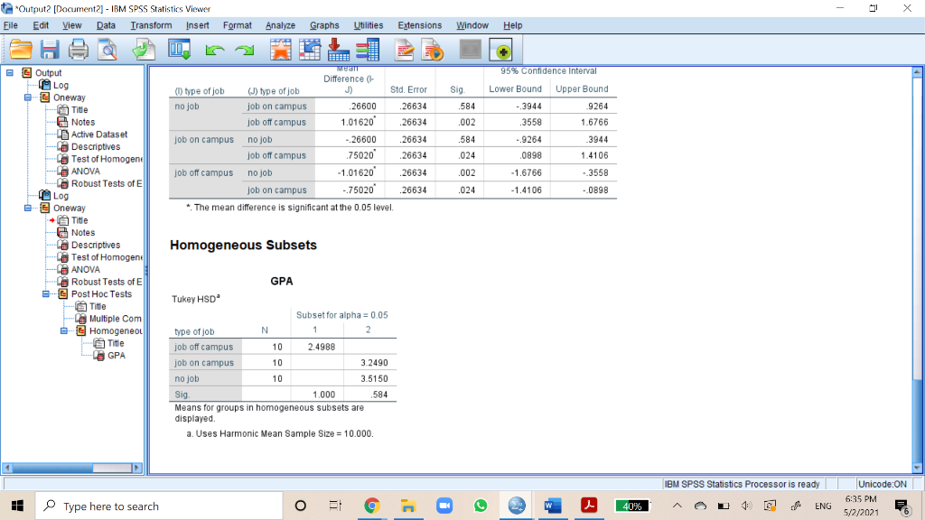Click the green plus toolbar icon
Screen dimensions: 925x520
pyautogui.click(x=501, y=51)
